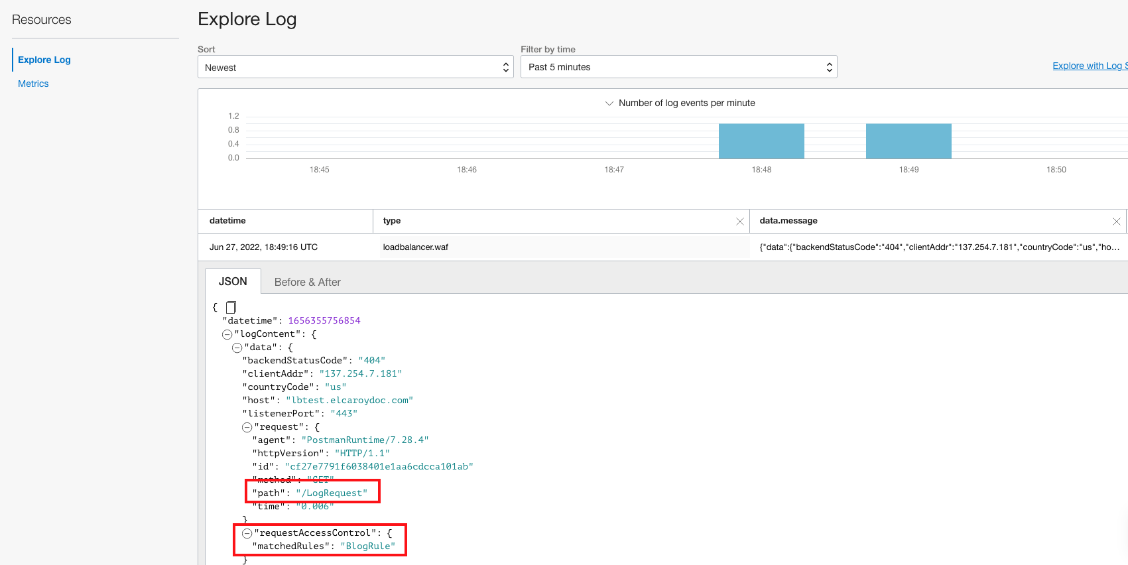Click the Resources sidebar heading
Screen dimensions: 1128x565
(x=42, y=20)
